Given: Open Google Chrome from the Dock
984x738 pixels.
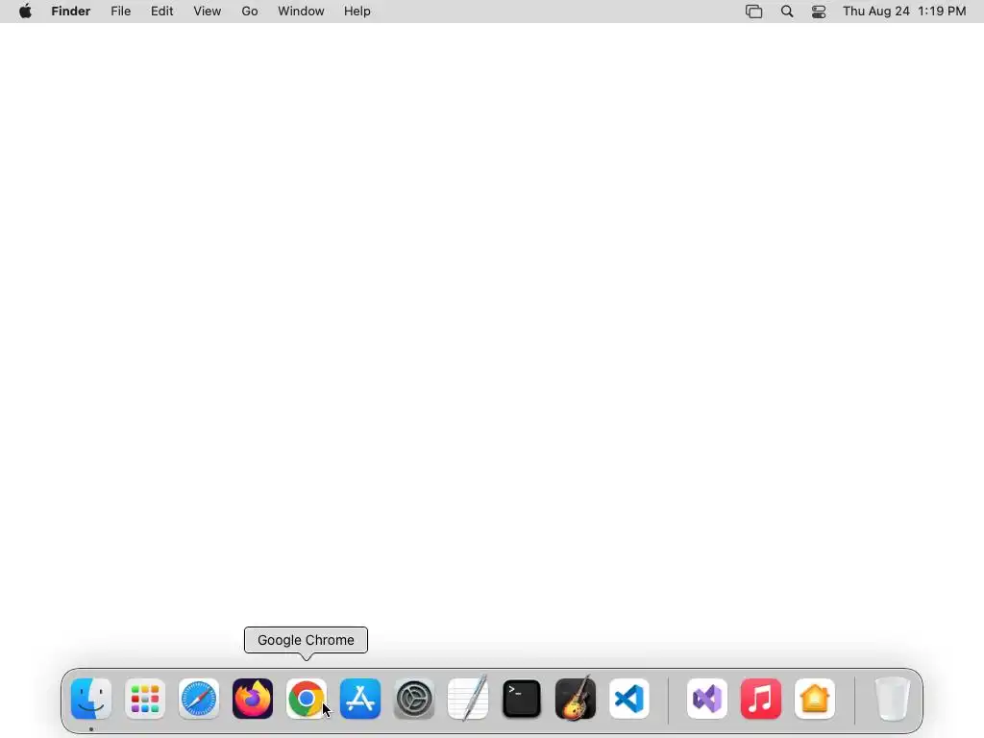Looking at the screenshot, I should click(x=307, y=699).
